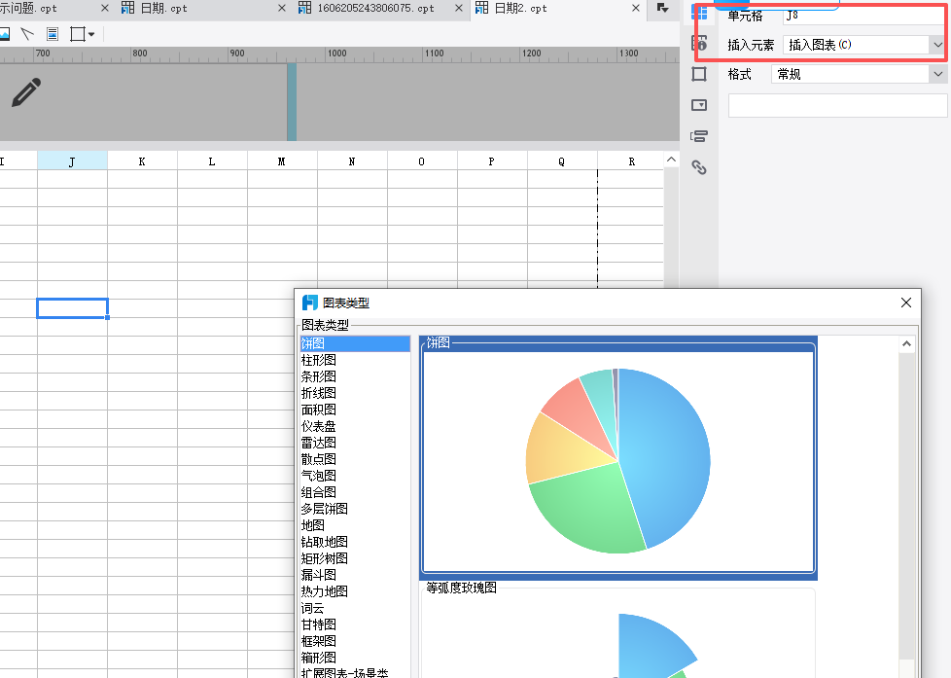Viewport: 951px width, 678px height.
Task: Click the slanted line tool in toolbar
Action: point(27,34)
